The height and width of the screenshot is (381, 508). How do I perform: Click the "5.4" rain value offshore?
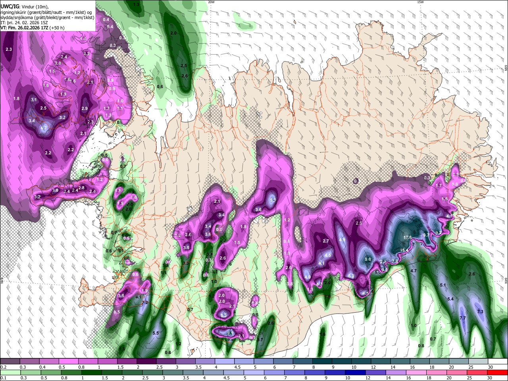pos(450,299)
